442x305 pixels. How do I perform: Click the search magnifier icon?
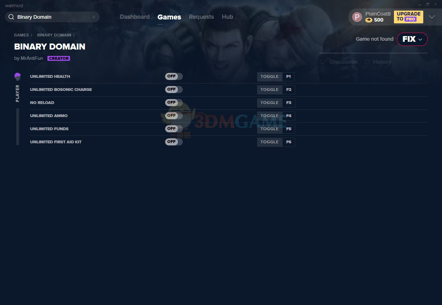point(11,17)
